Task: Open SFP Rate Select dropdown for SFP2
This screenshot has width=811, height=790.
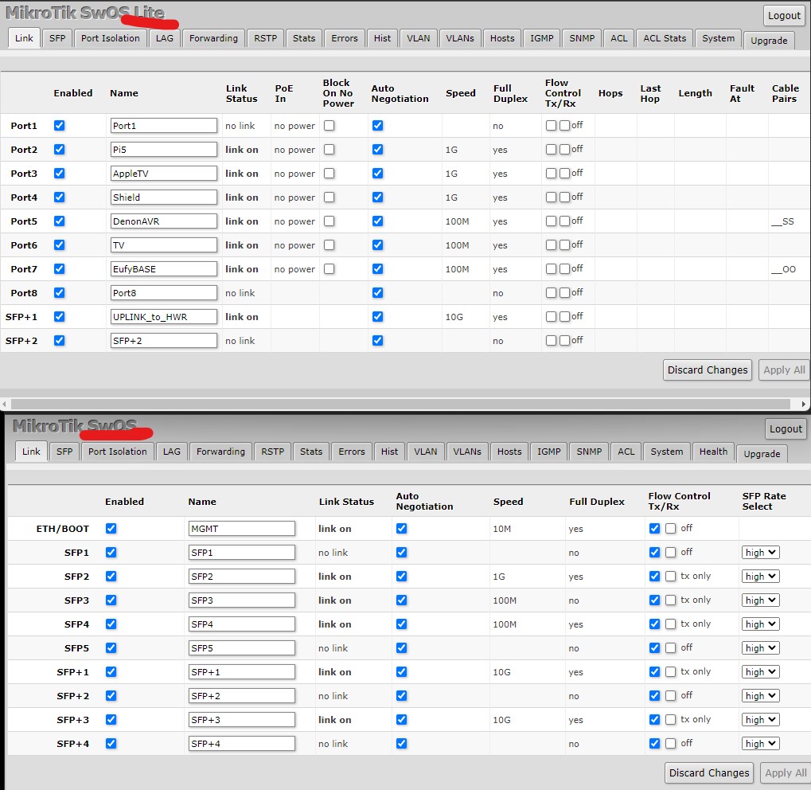Action: pos(760,577)
